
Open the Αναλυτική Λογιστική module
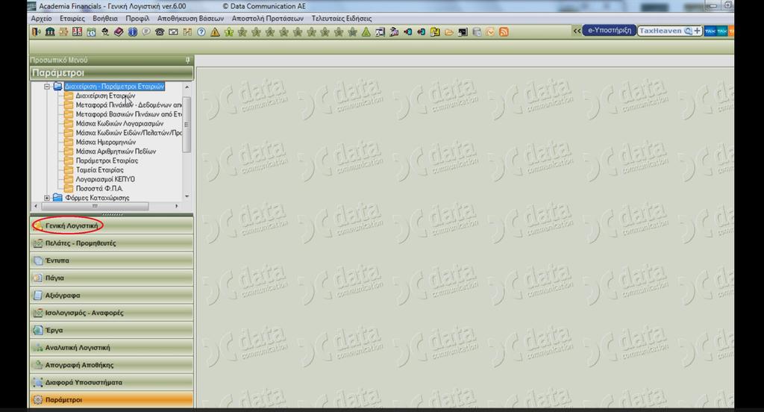tap(112, 348)
